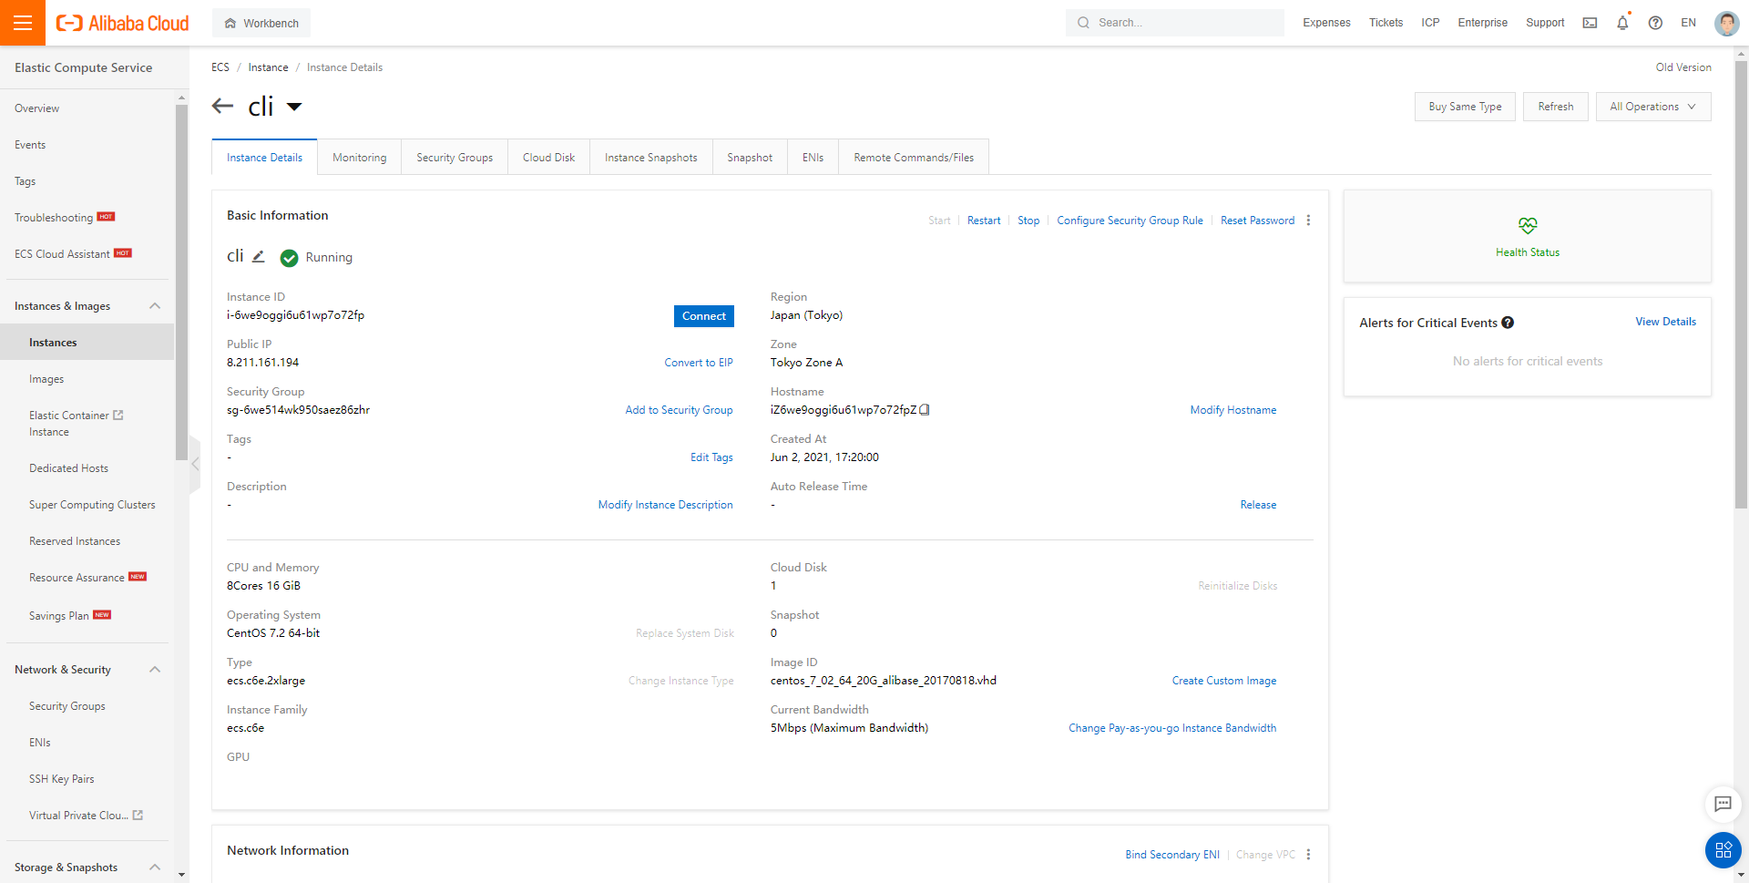
Task: Click Edit Tags link
Action: pyautogui.click(x=711, y=457)
